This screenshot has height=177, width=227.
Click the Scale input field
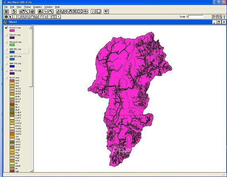(196, 17)
